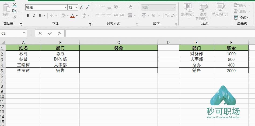Open the 字体 dialog launcher
This screenshot has width=255, height=126.
coord(90,24)
